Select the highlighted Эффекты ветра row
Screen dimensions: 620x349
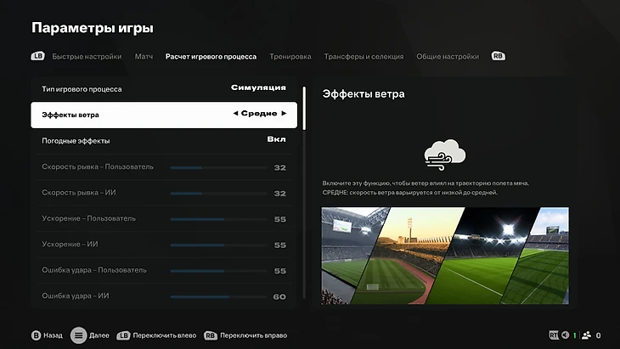pos(164,115)
